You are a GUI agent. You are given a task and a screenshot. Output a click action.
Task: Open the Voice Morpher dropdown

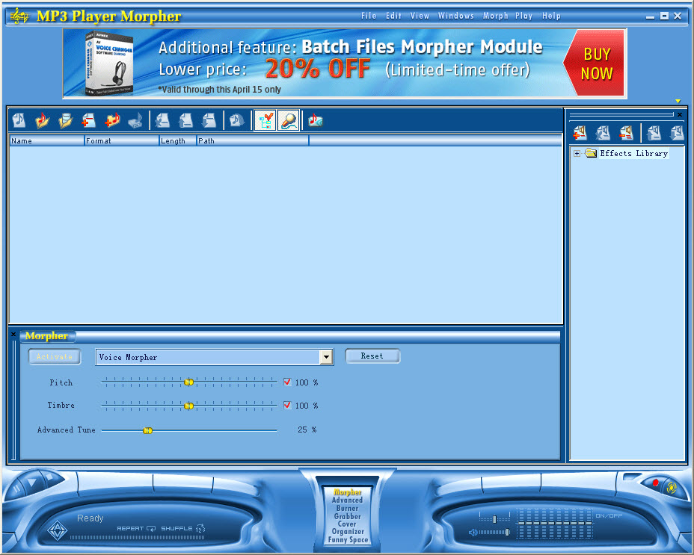(x=326, y=358)
